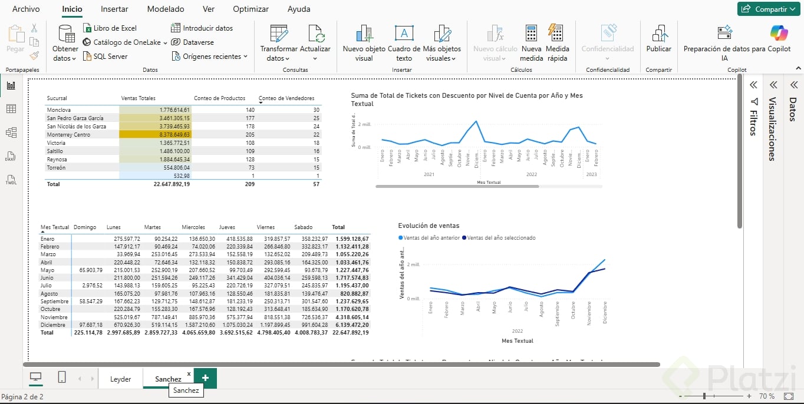Click the Compartir button
This screenshot has width=804, height=404.
pos(766,9)
